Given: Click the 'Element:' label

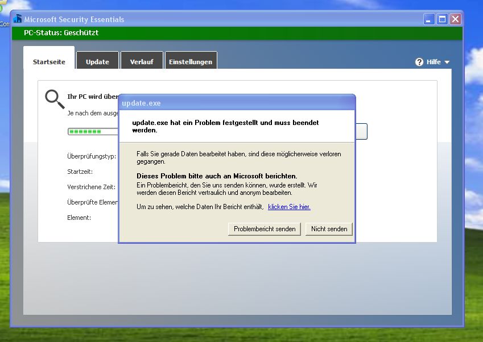Looking at the screenshot, I should click(x=79, y=218).
